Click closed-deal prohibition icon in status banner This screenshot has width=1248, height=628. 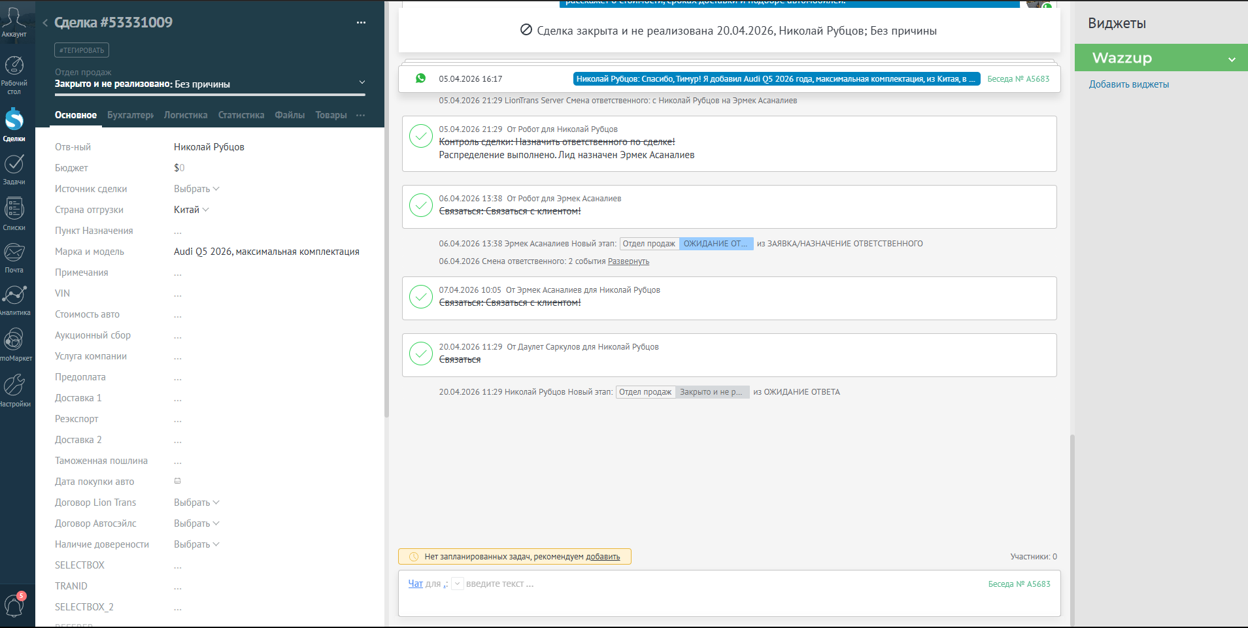pyautogui.click(x=526, y=30)
